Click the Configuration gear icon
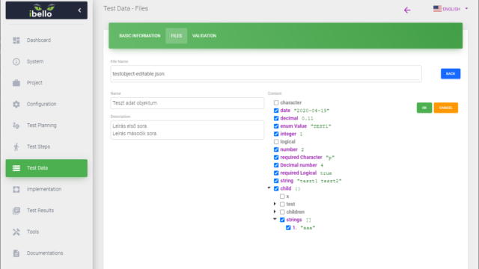The image size is (479, 269). (x=16, y=104)
